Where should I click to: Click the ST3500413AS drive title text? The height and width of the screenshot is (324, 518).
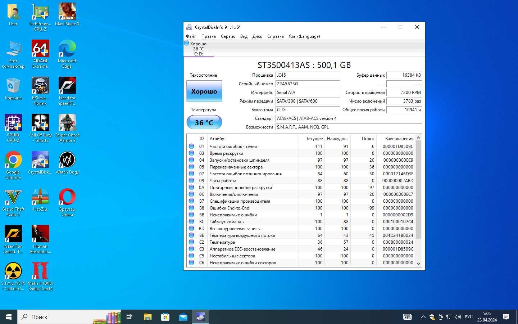coord(304,65)
